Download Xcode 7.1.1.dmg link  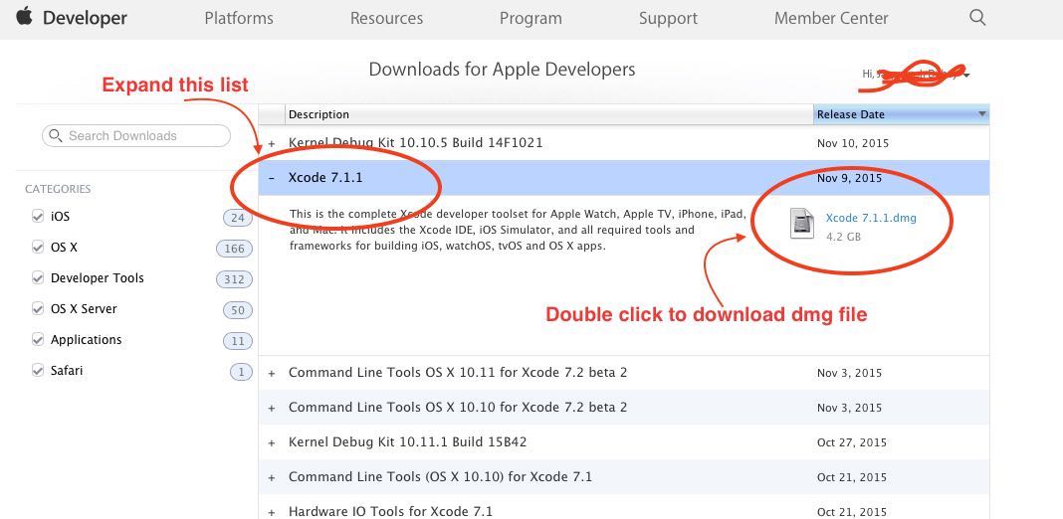tap(871, 218)
